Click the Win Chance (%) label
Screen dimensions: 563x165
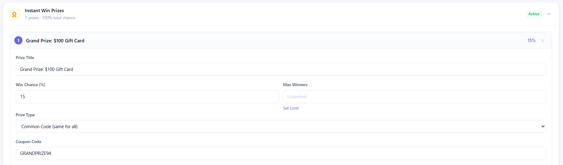click(x=30, y=85)
